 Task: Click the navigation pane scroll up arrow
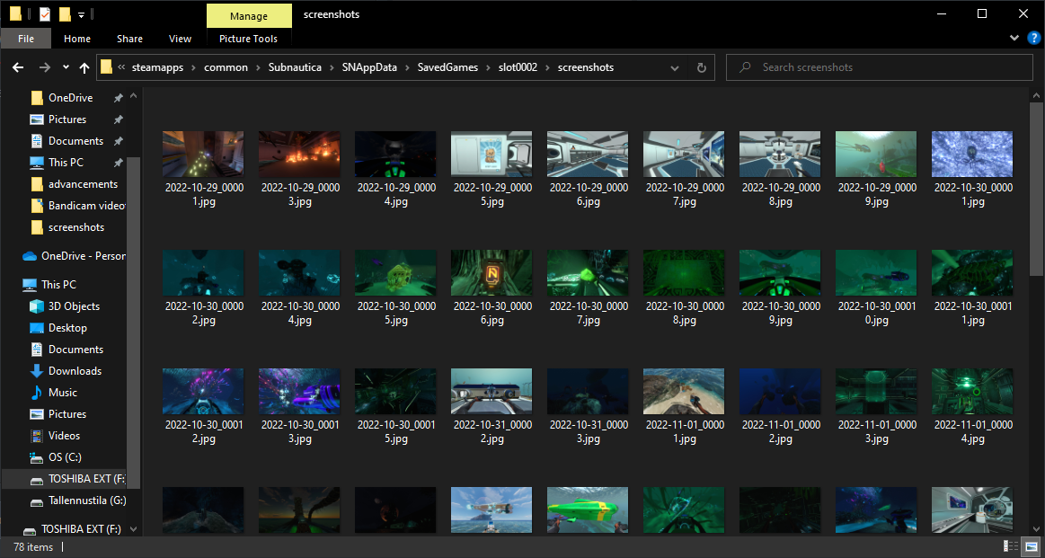coord(133,97)
